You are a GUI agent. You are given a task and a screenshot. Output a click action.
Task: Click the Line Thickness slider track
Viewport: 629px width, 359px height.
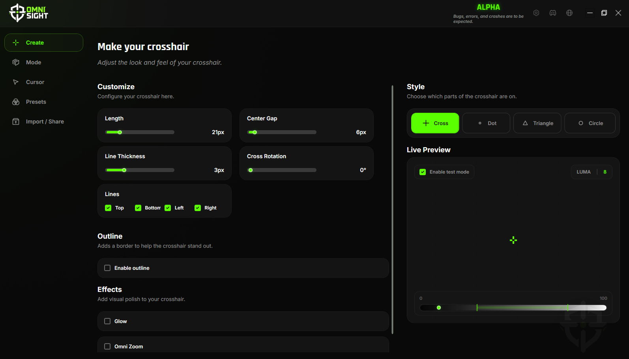pos(140,170)
